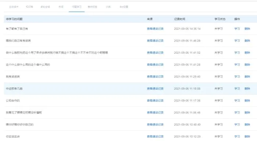This screenshot has width=257, height=141.
Task: Go to the 意向标签 tab
Action: tap(93, 7)
